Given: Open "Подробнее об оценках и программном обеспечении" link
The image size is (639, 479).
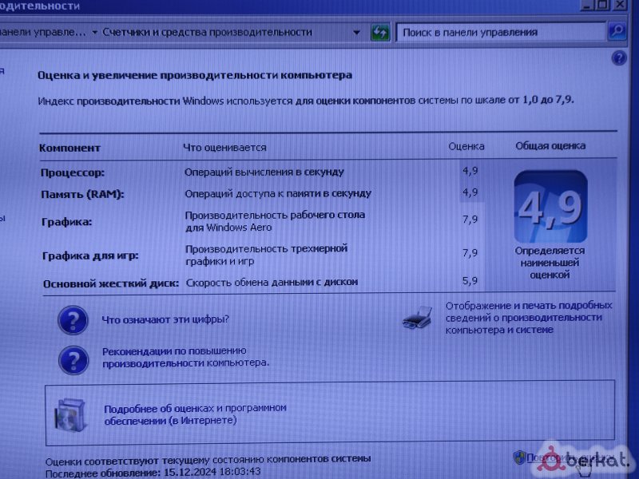Looking at the screenshot, I should 195,414.
